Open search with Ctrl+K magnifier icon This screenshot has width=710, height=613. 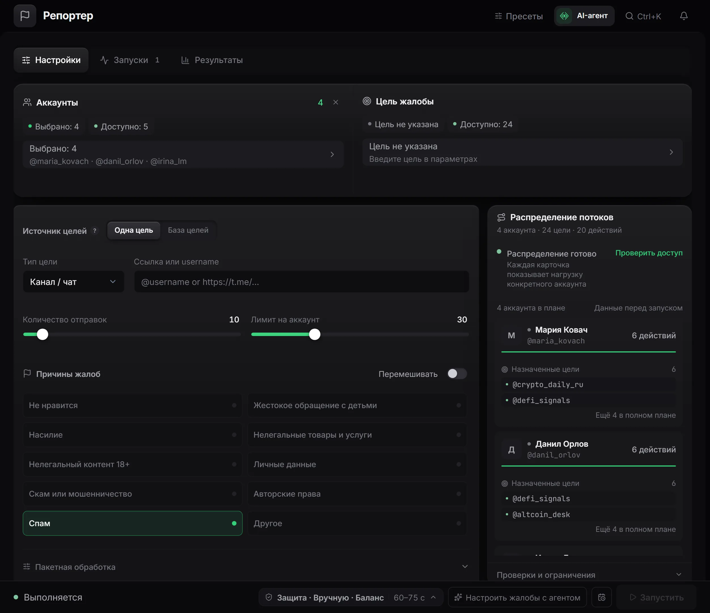tap(629, 16)
